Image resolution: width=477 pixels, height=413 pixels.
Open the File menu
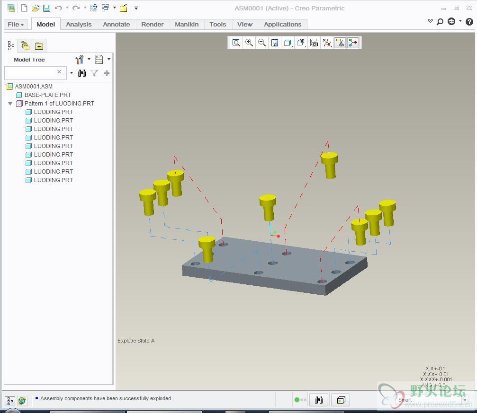(x=16, y=24)
